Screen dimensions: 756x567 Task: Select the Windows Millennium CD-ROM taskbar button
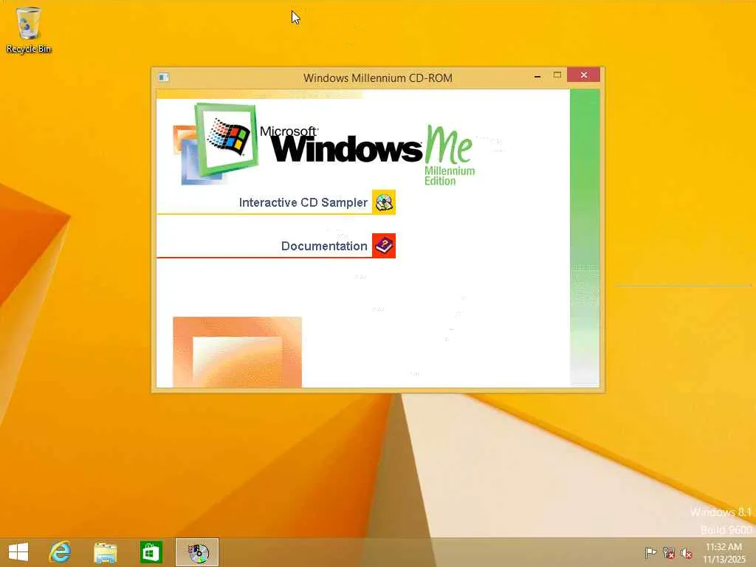coord(196,552)
